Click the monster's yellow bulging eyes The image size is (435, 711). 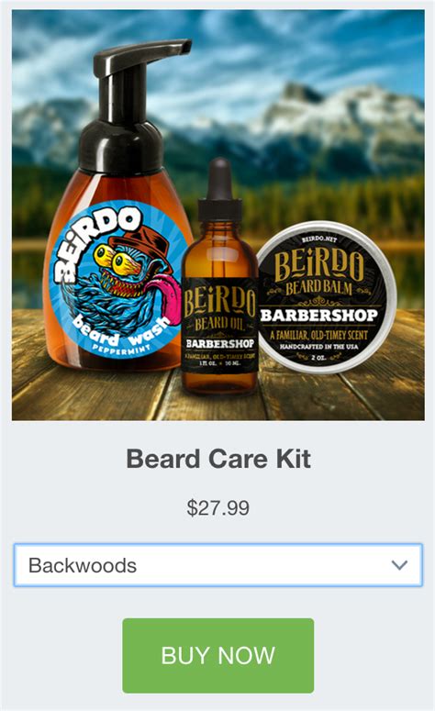click(113, 260)
